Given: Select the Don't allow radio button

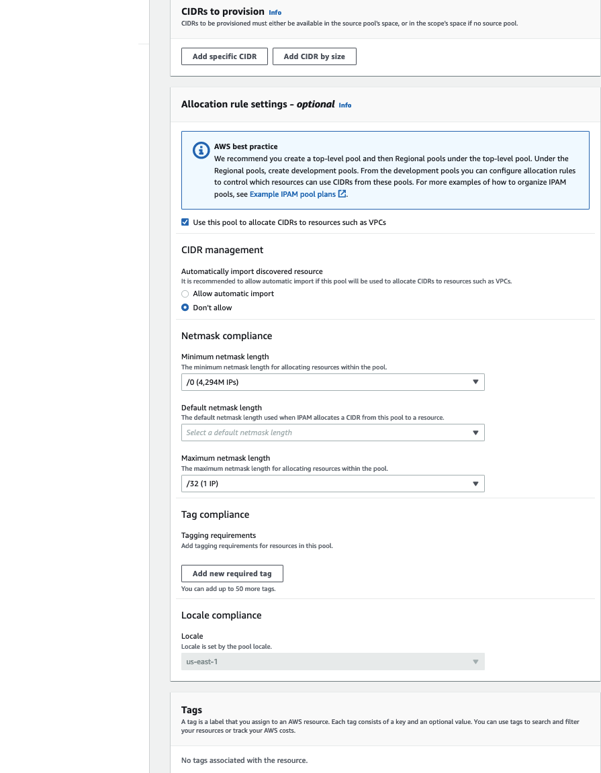Looking at the screenshot, I should pyautogui.click(x=185, y=307).
